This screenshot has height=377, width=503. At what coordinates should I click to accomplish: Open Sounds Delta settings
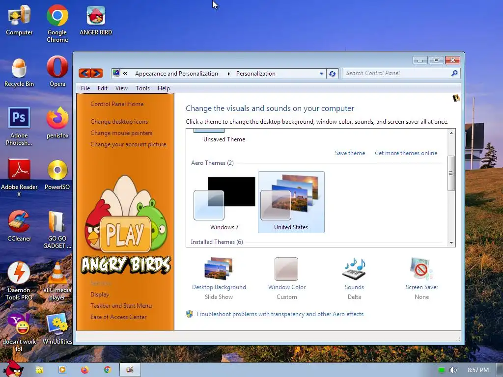(354, 278)
